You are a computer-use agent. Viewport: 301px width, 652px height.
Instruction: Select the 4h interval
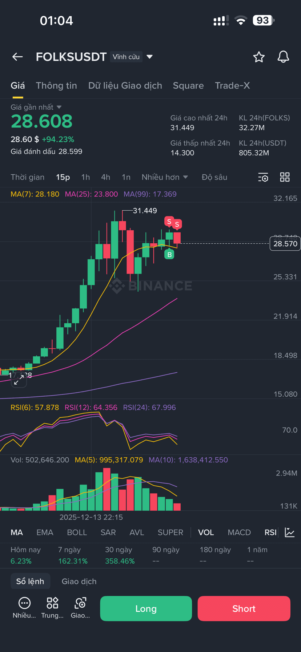[x=105, y=177]
